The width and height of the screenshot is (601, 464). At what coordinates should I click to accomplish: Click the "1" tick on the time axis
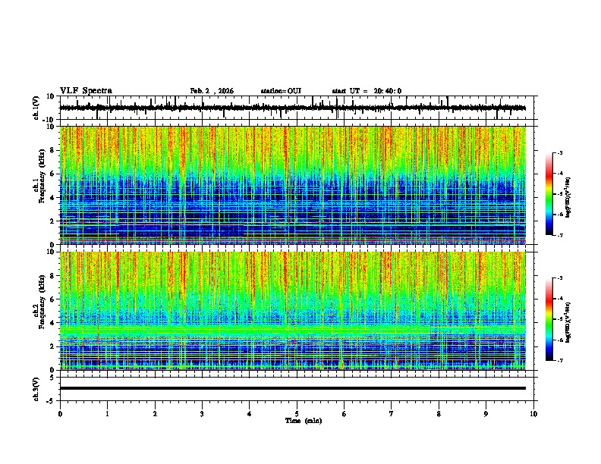pyautogui.click(x=108, y=414)
